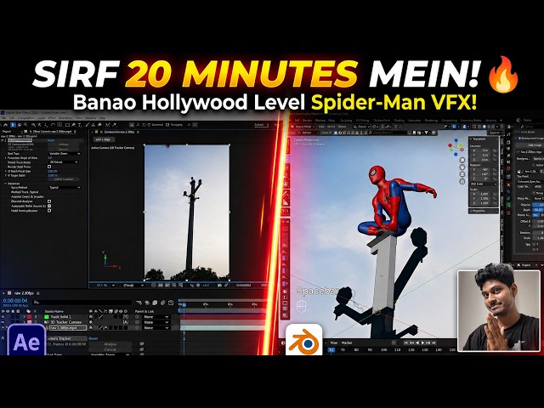The width and height of the screenshot is (544, 408).
Task: Choose the Brush tool in After Effects
Action: pos(88,125)
